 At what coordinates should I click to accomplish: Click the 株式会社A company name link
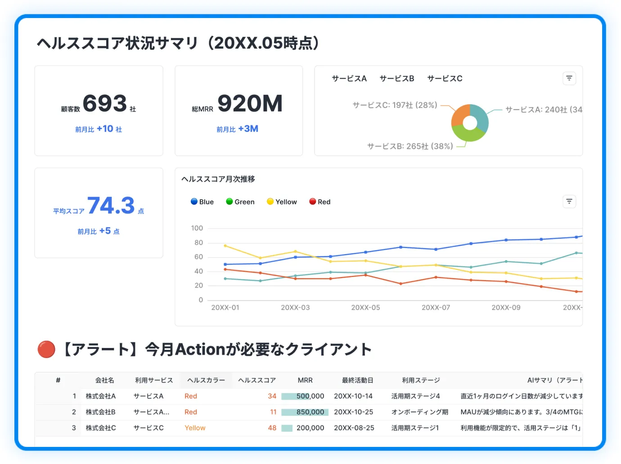pyautogui.click(x=100, y=396)
